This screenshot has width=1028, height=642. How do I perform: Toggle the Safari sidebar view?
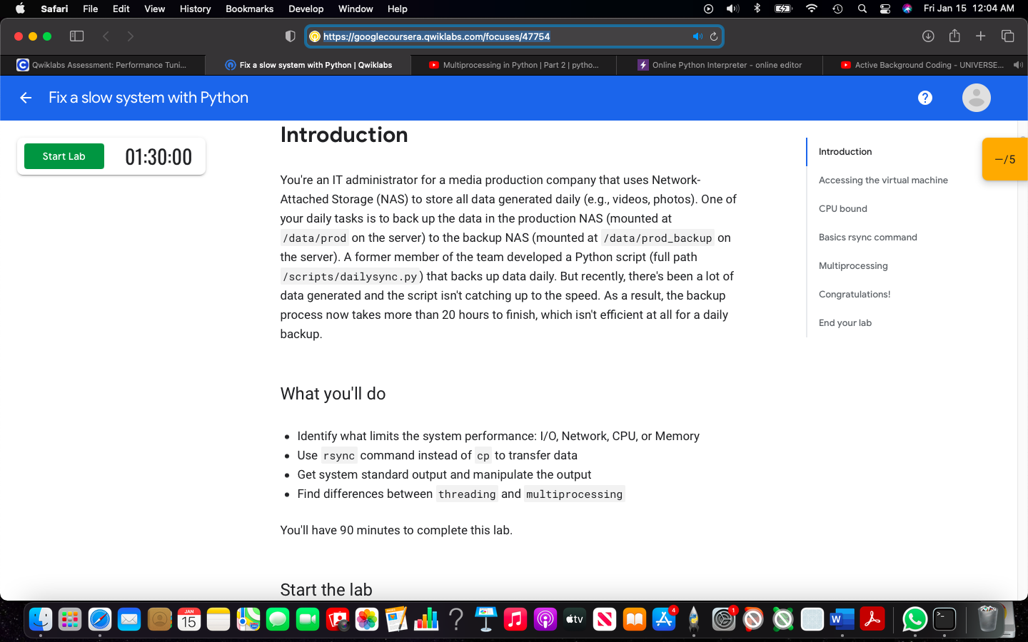(76, 36)
